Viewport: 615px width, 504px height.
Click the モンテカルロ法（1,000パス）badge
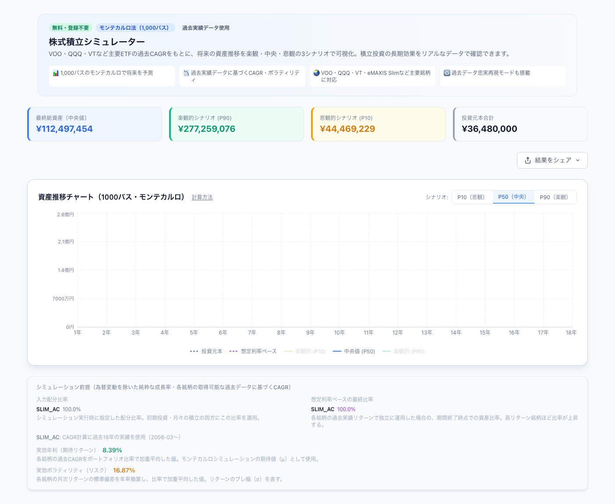(135, 28)
